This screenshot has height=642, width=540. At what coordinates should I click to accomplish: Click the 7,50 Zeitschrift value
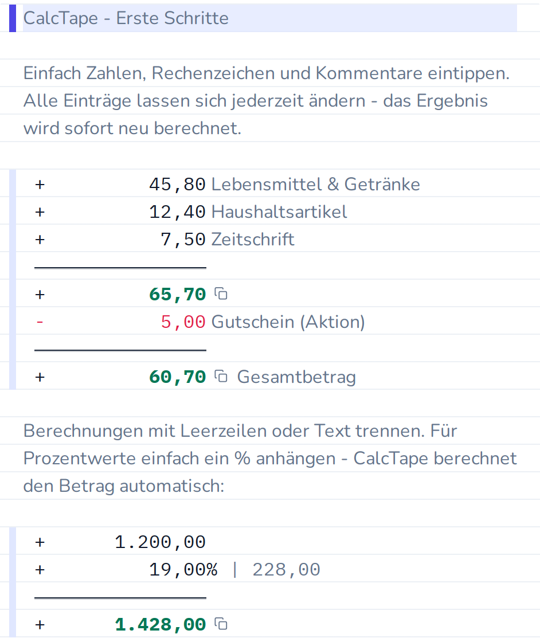click(183, 239)
